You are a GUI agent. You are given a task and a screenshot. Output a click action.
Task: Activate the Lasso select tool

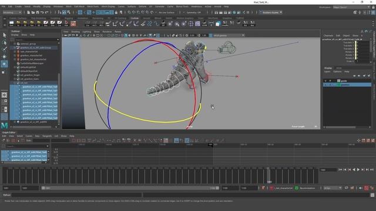[x=4, y=43]
